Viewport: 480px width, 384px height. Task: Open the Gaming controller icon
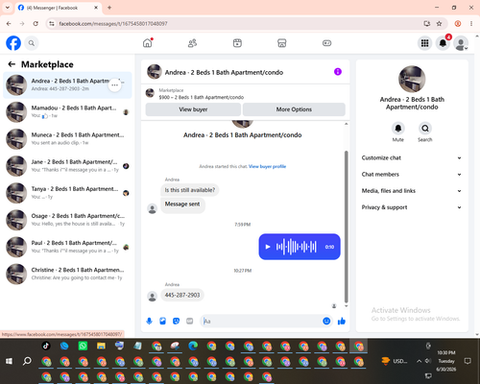pyautogui.click(x=326, y=43)
